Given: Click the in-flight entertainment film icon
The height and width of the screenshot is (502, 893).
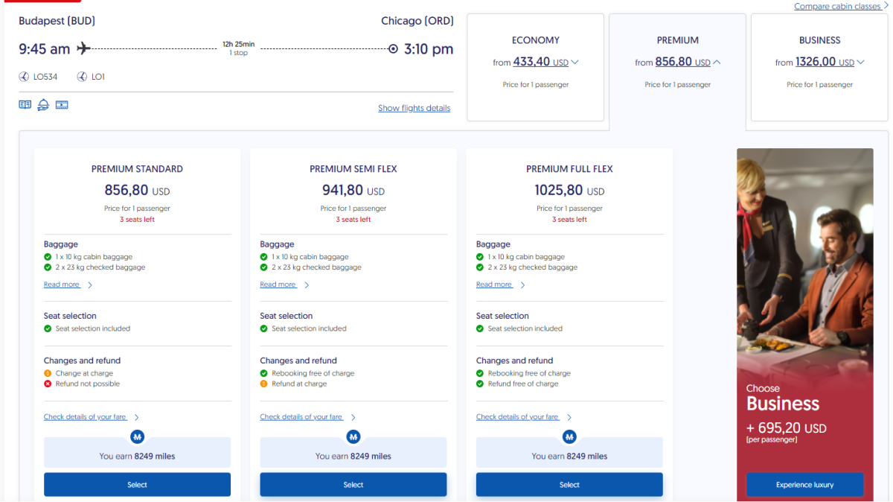Looking at the screenshot, I should pos(62,105).
